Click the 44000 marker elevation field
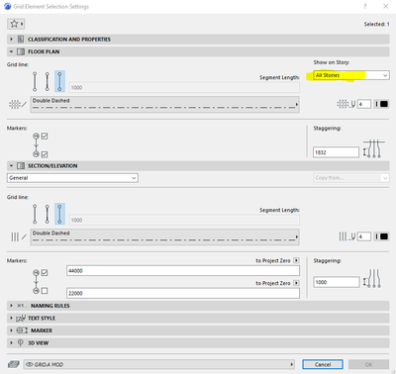Image resolution: width=396 pixels, height=374 pixels. pyautogui.click(x=183, y=271)
